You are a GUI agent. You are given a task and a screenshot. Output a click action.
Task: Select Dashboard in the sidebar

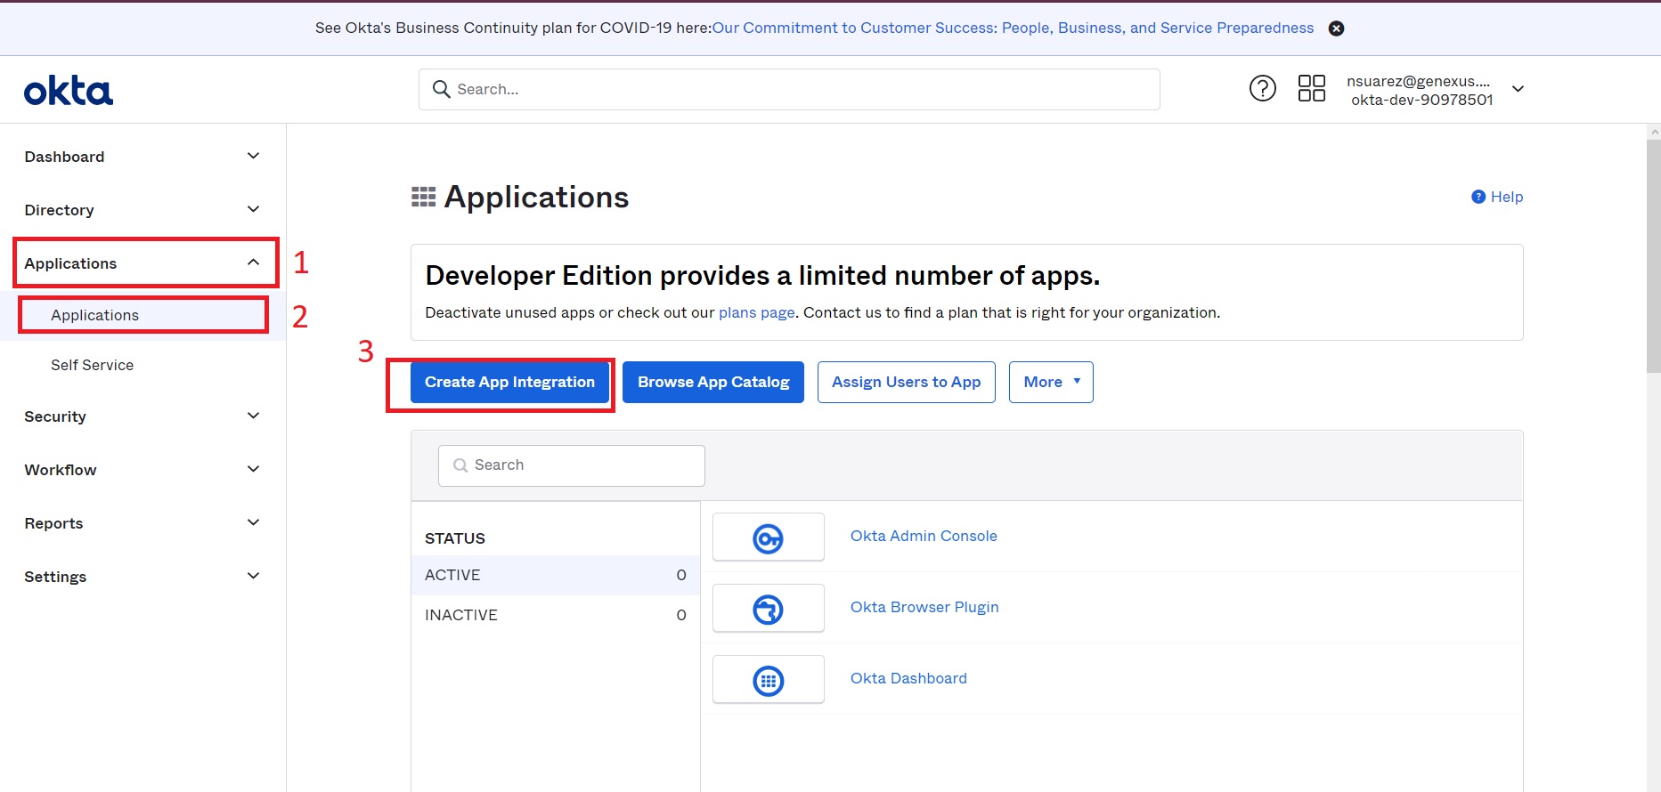tap(64, 157)
